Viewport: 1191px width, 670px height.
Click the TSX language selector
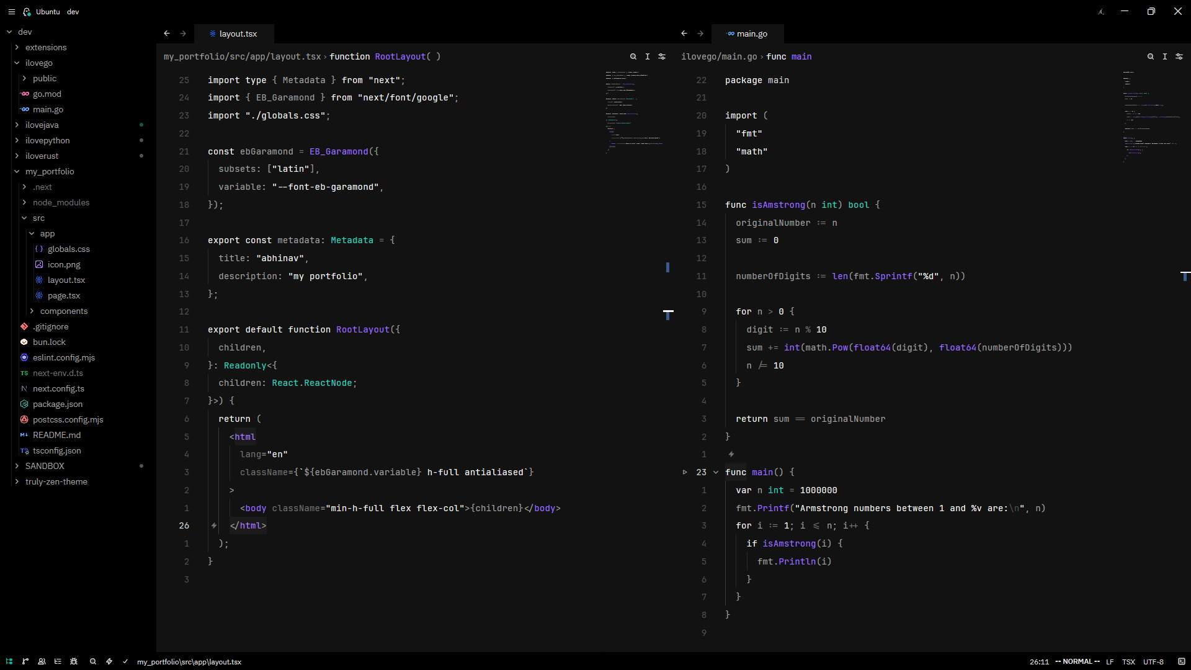[1128, 662]
